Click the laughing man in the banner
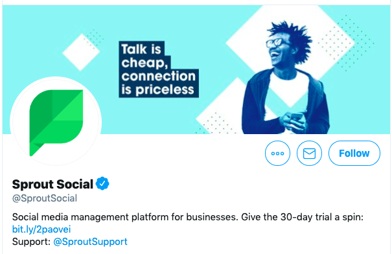 pyautogui.click(x=285, y=78)
